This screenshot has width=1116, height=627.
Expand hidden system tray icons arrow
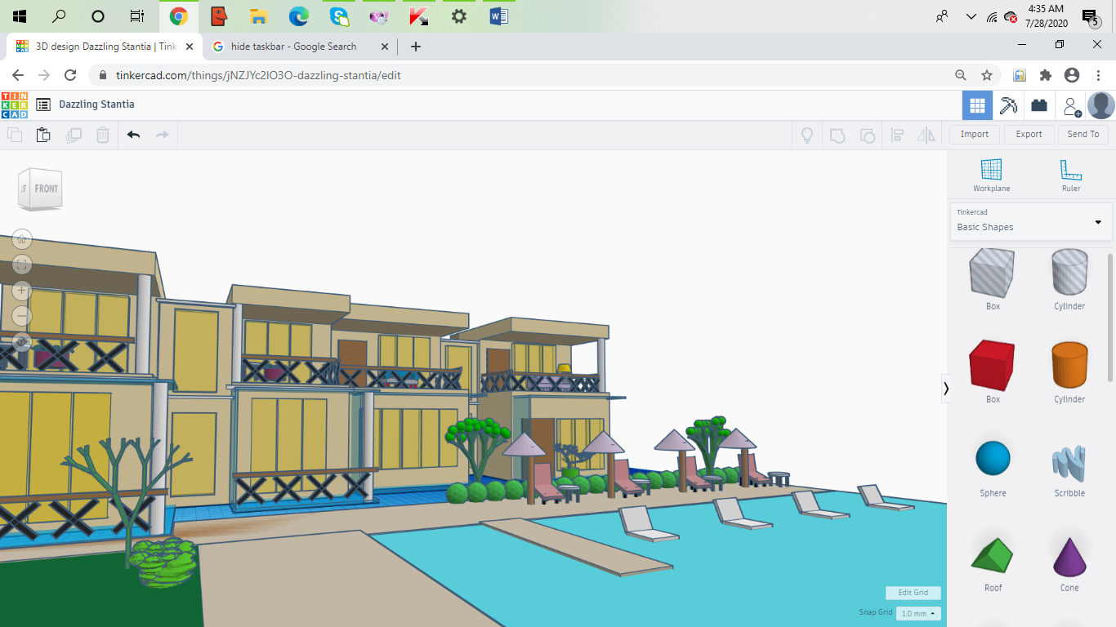click(x=971, y=16)
